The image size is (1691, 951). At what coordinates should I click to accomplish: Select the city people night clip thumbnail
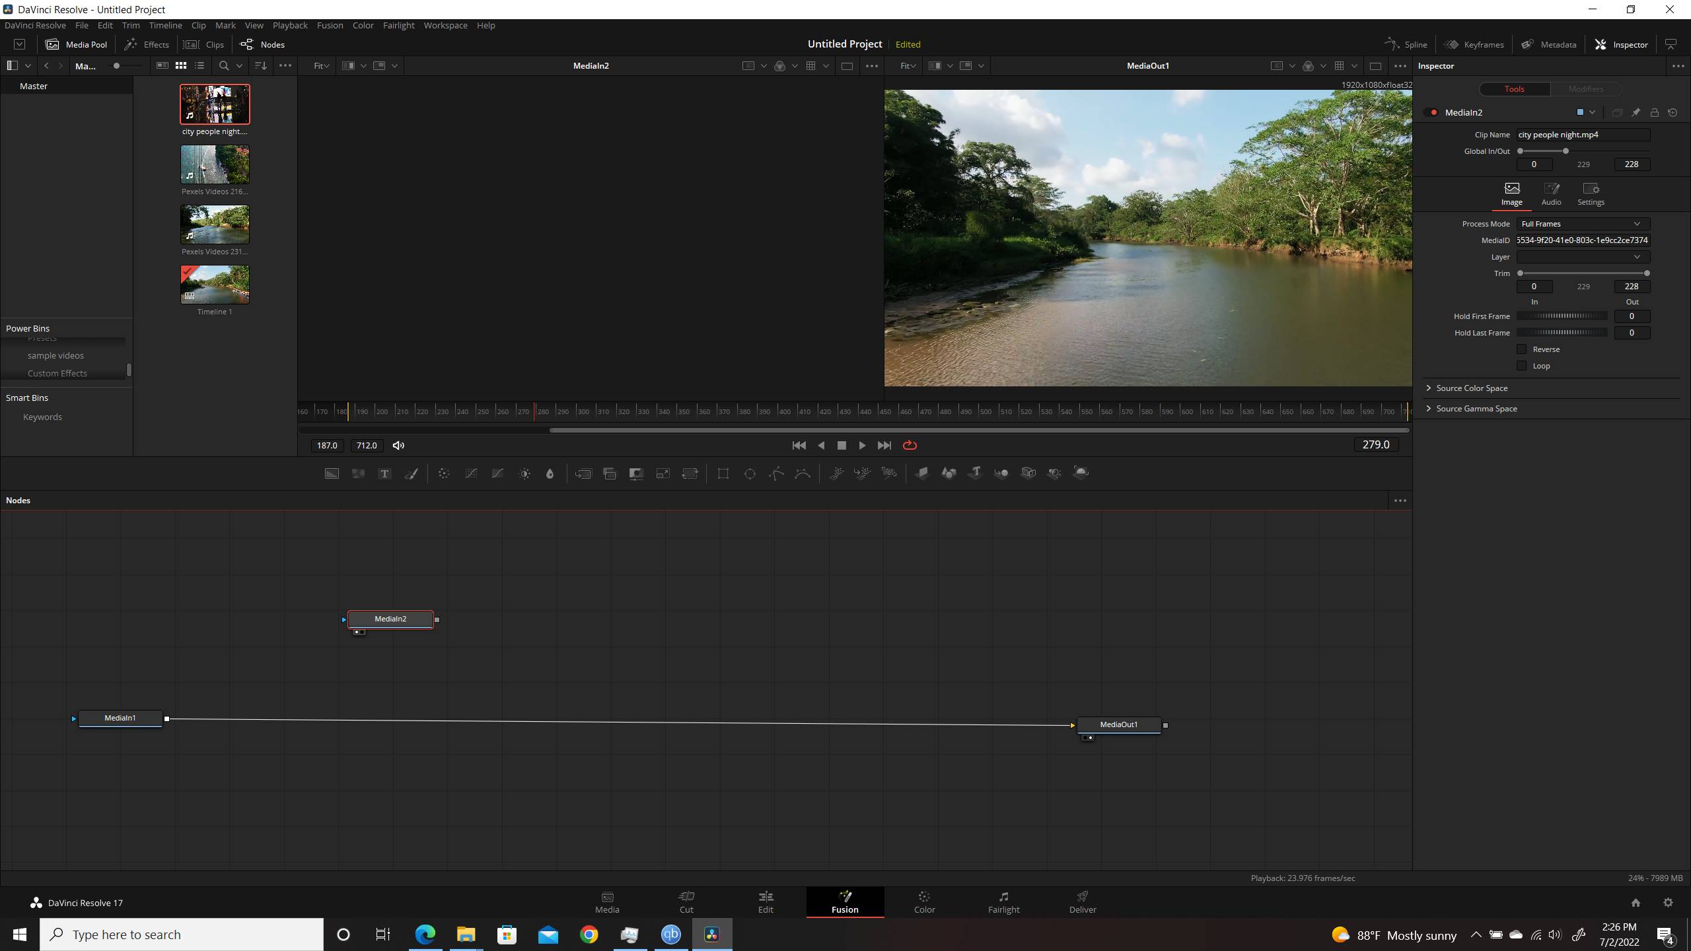pos(215,104)
